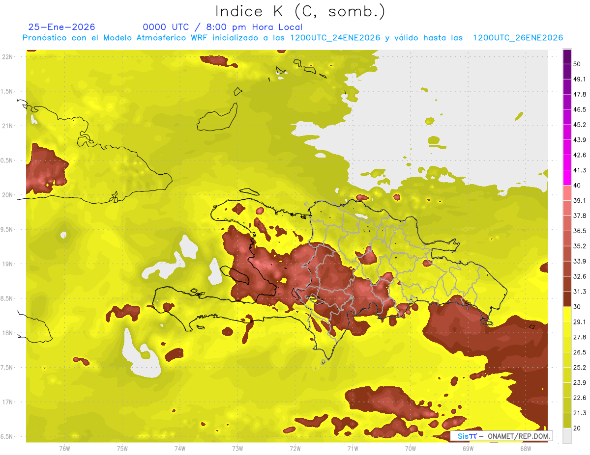590x455 pixels.
Task: Pick the salmon pink swatch between 39.1 and 40
Action: [567, 193]
